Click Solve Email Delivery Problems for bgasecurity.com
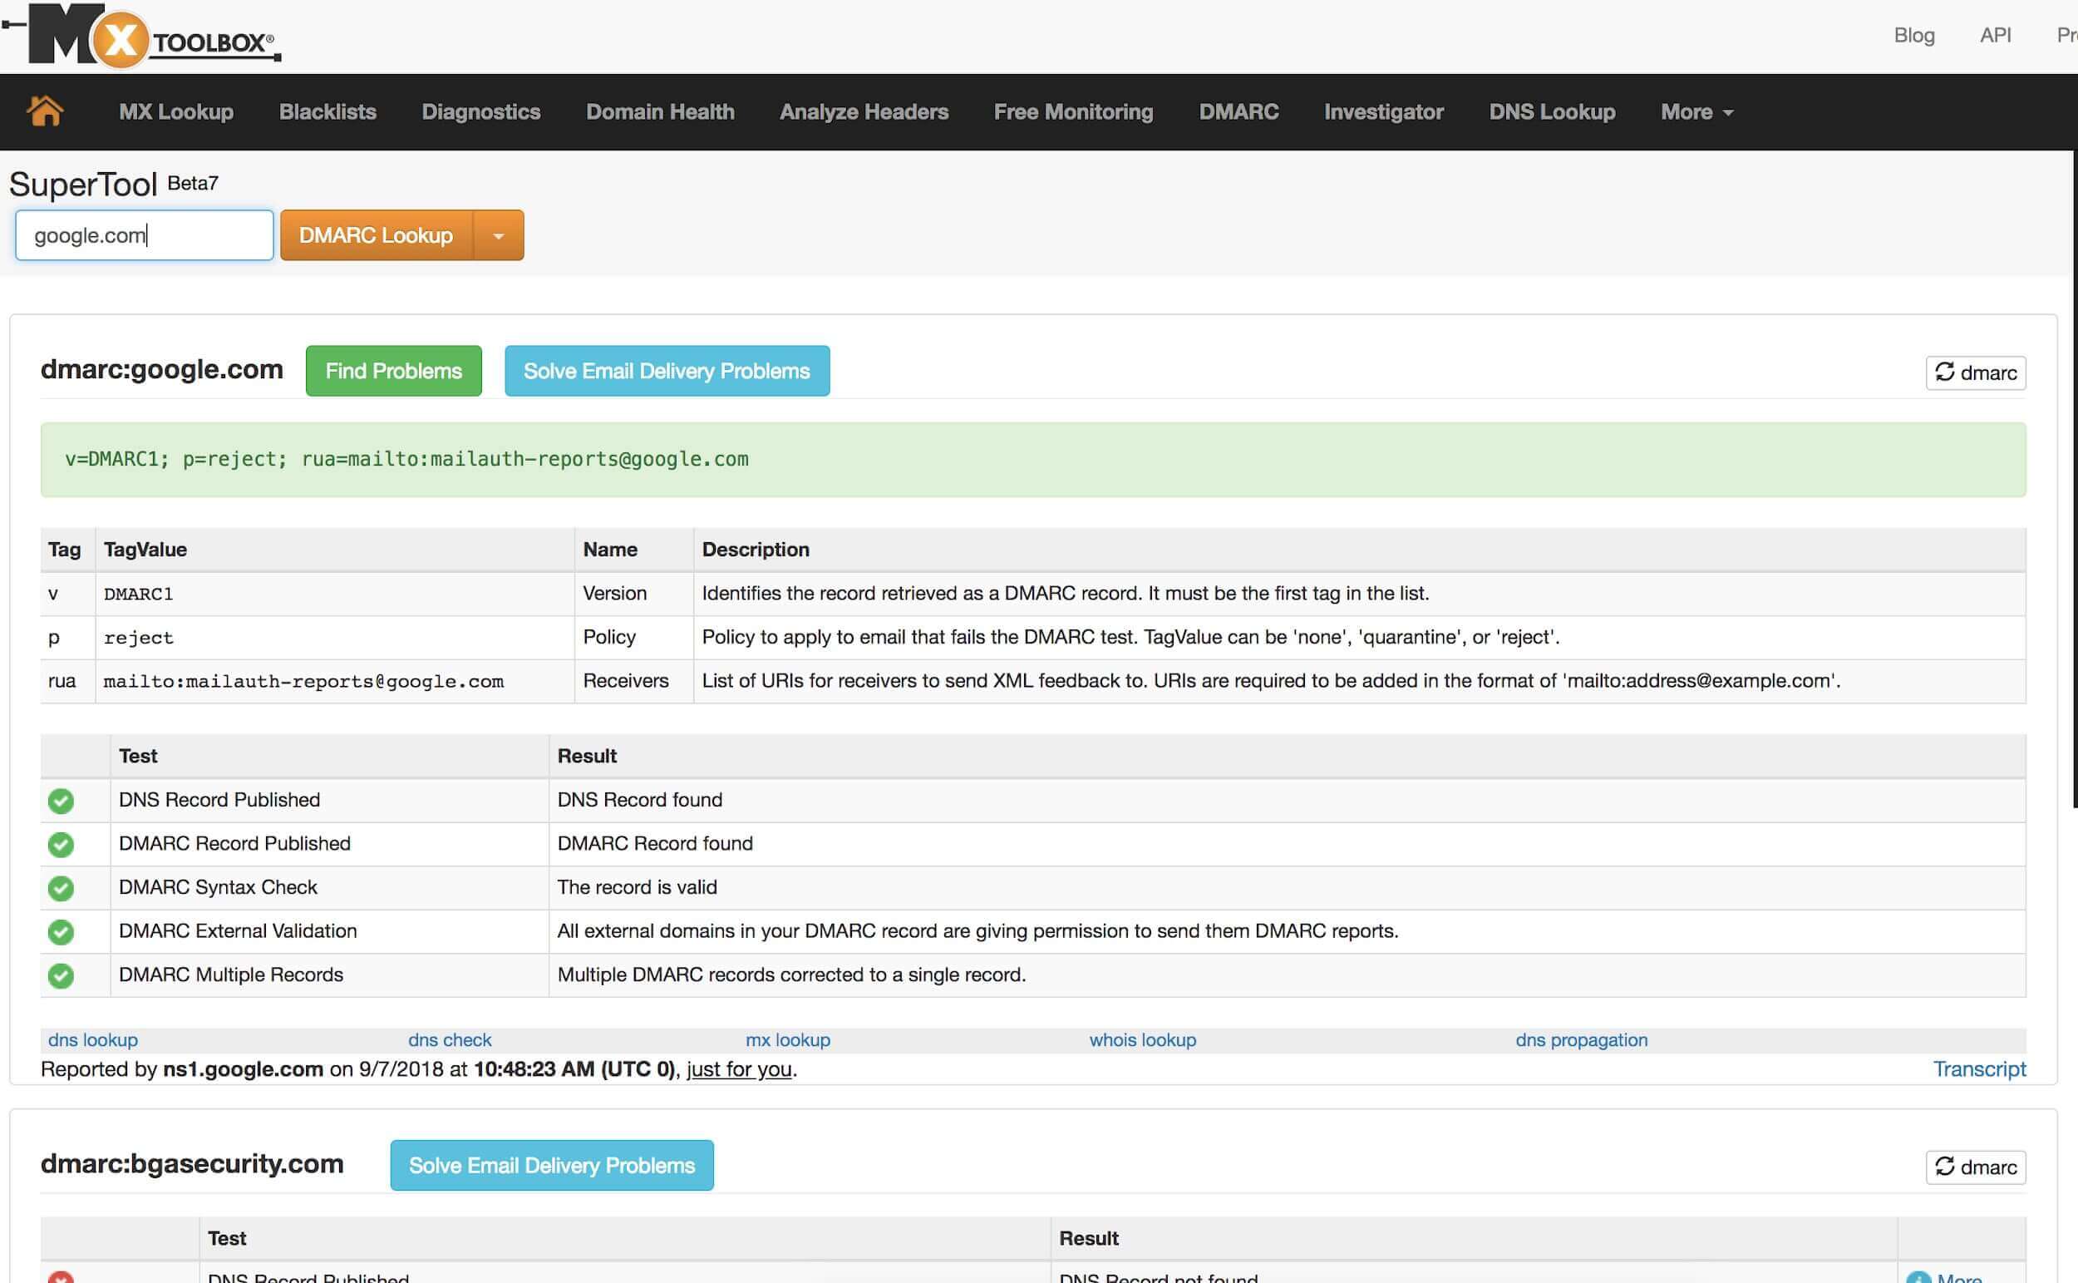Viewport: 2078px width, 1283px height. pyautogui.click(x=551, y=1165)
